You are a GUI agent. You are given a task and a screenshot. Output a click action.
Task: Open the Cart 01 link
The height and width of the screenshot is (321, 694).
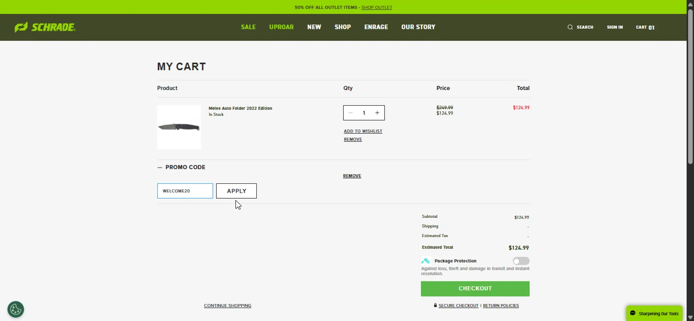tap(645, 27)
